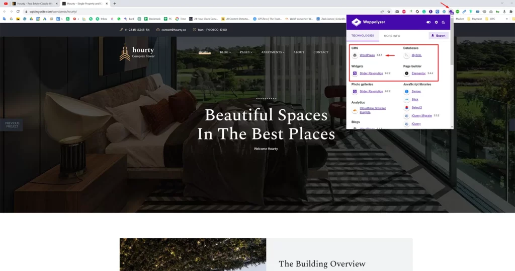Screen dimensions: 515x271
Task: Open Slider Revolution link under Widgets
Action: tap(371, 74)
